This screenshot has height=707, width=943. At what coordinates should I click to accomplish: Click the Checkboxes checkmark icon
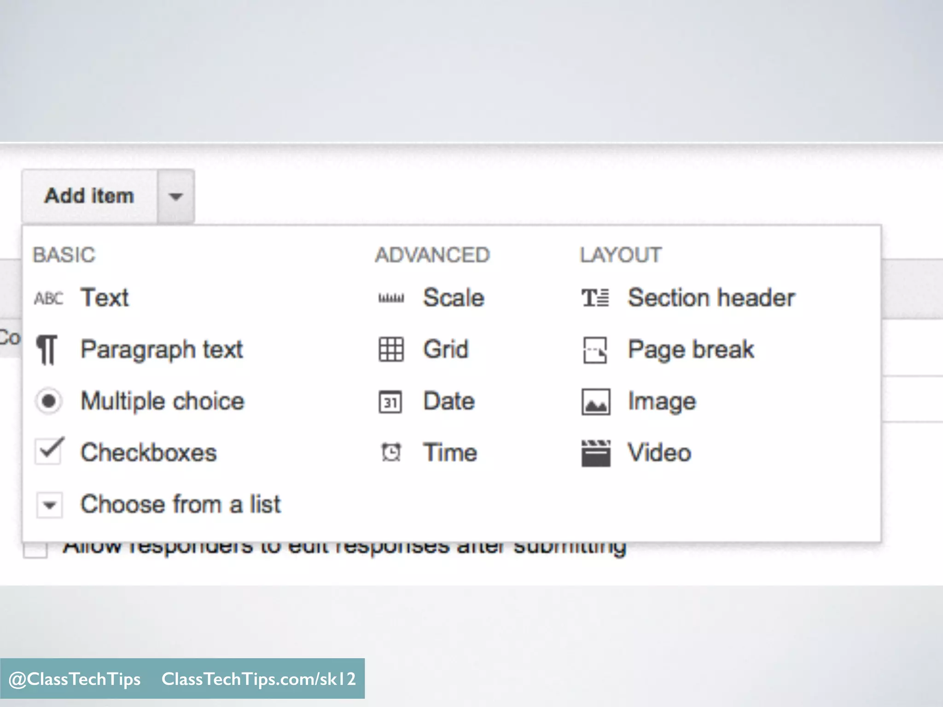click(x=48, y=451)
